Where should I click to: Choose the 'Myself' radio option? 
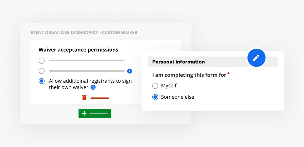155,86
